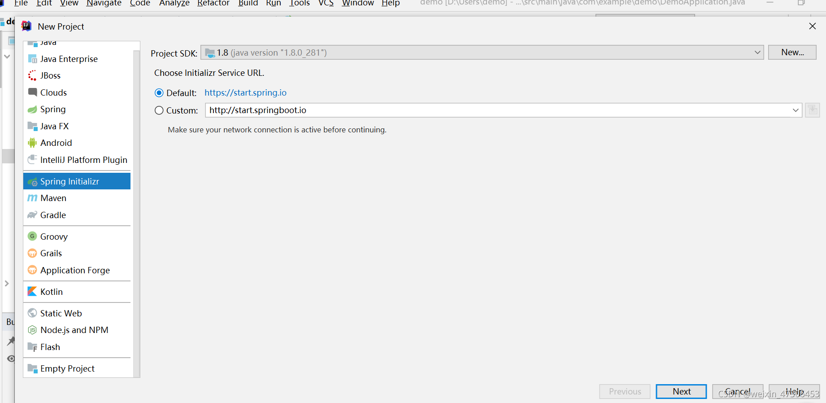
Task: Click the Spring green leaf icon
Action: 32,109
